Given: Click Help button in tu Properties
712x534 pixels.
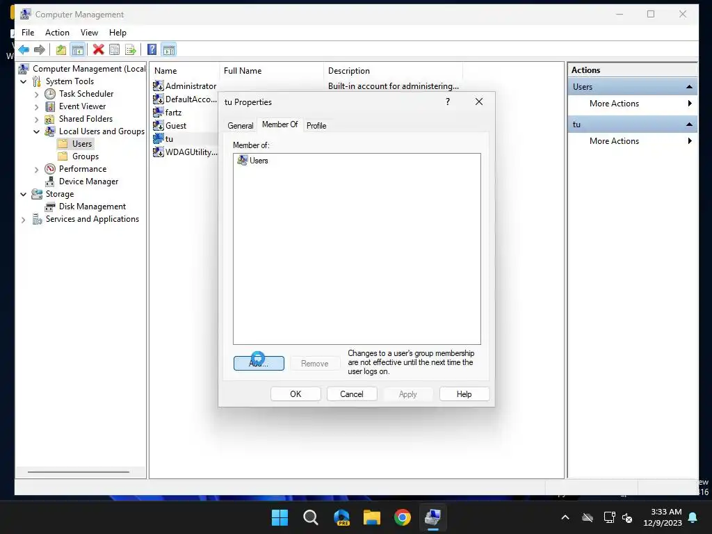Looking at the screenshot, I should [x=464, y=394].
